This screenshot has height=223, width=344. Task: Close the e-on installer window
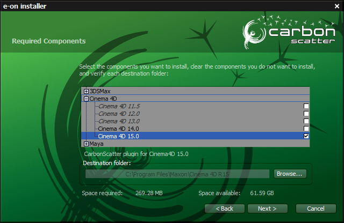click(337, 6)
